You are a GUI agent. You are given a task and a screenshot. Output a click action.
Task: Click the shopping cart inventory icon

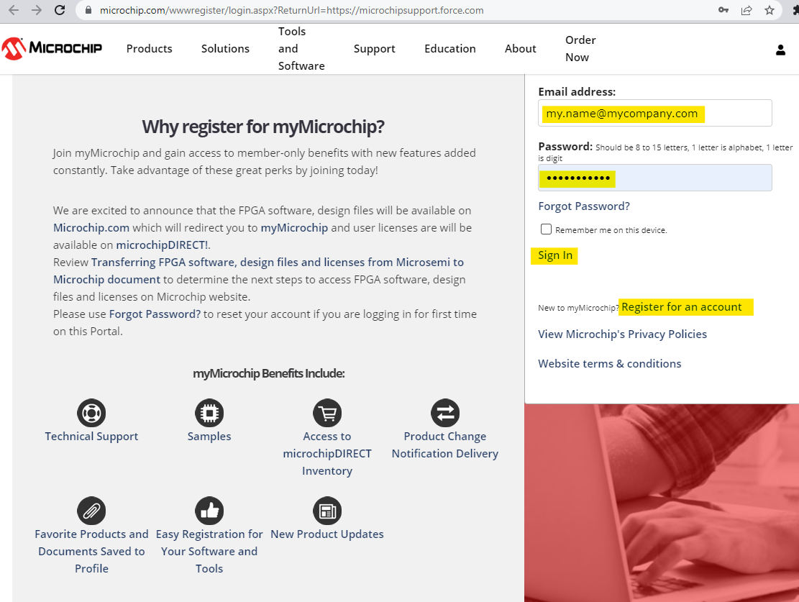tap(327, 413)
